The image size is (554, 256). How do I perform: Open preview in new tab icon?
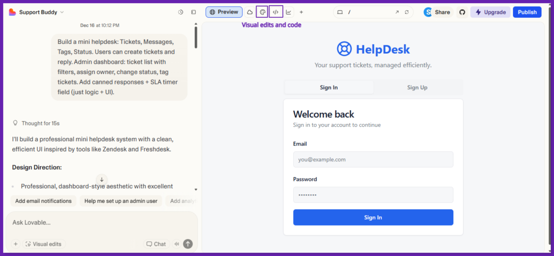[x=397, y=12]
